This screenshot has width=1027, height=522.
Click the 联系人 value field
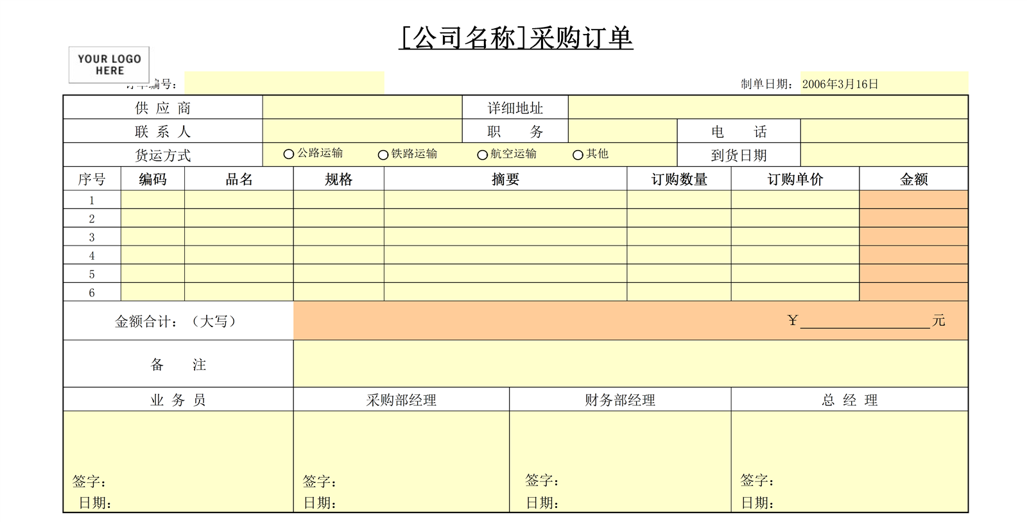point(363,131)
